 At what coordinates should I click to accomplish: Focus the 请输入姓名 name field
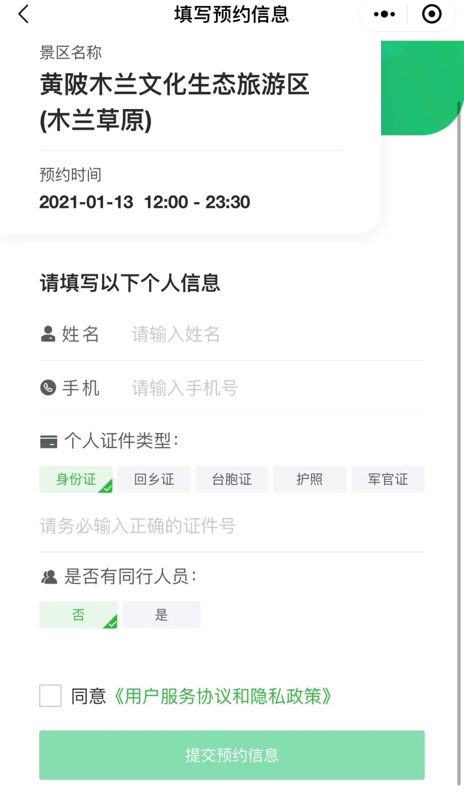[x=275, y=334]
